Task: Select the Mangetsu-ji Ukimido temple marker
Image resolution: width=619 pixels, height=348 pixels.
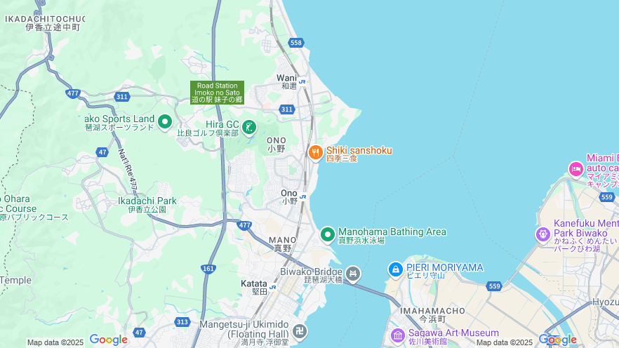Action: [300, 331]
